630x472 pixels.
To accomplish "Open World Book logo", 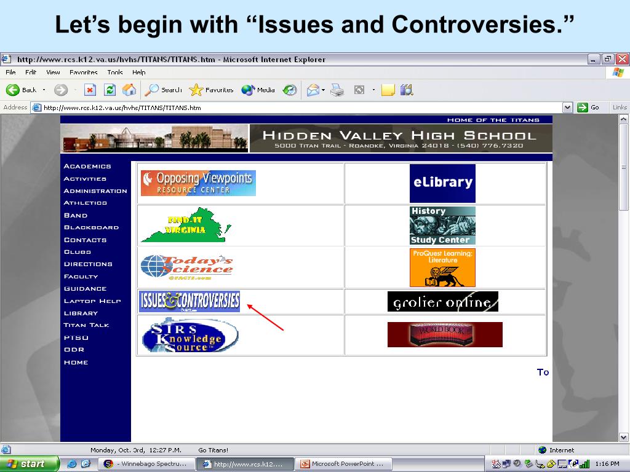I will (x=445, y=334).
